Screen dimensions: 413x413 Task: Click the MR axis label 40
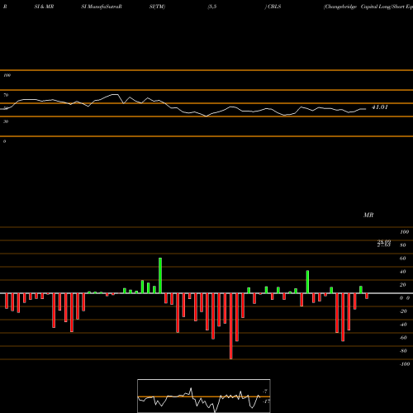(x=403, y=272)
